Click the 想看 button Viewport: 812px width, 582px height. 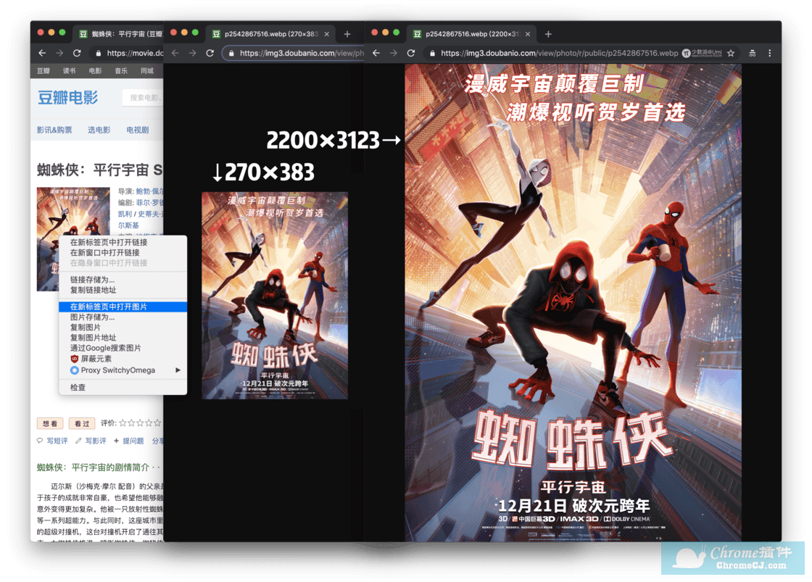click(x=50, y=423)
